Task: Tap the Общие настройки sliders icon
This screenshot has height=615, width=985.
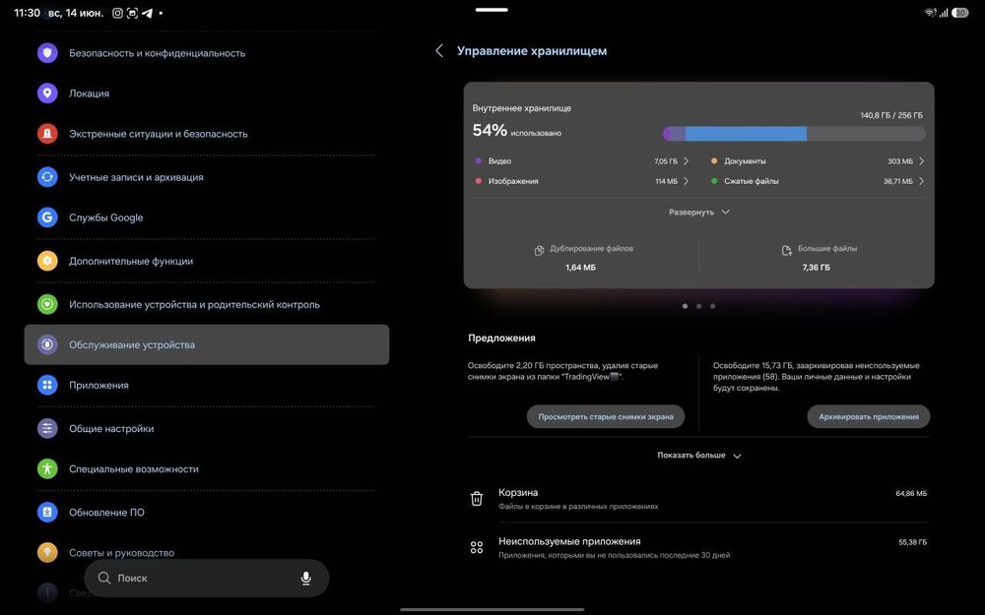Action: click(x=47, y=428)
